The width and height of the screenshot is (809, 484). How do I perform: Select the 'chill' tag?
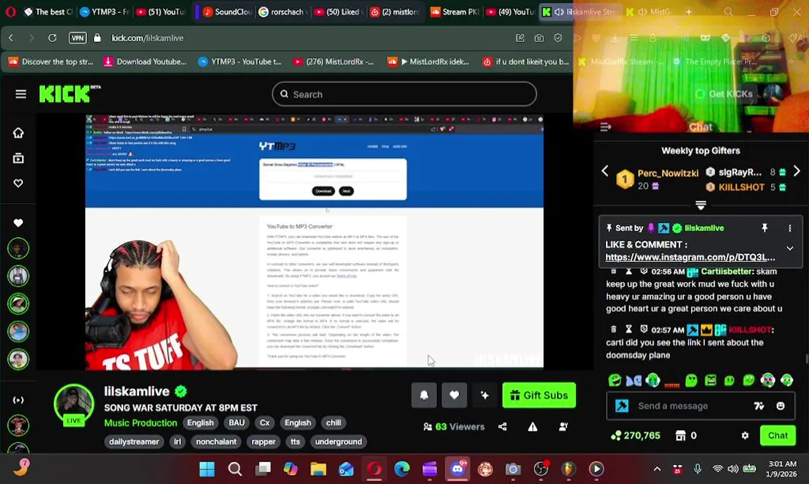[x=334, y=423]
